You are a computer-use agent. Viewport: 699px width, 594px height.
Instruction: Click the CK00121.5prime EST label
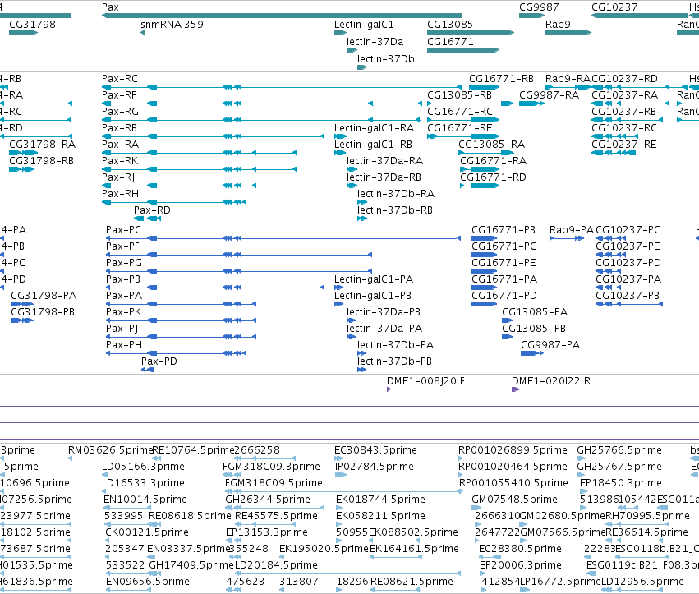[x=147, y=532]
